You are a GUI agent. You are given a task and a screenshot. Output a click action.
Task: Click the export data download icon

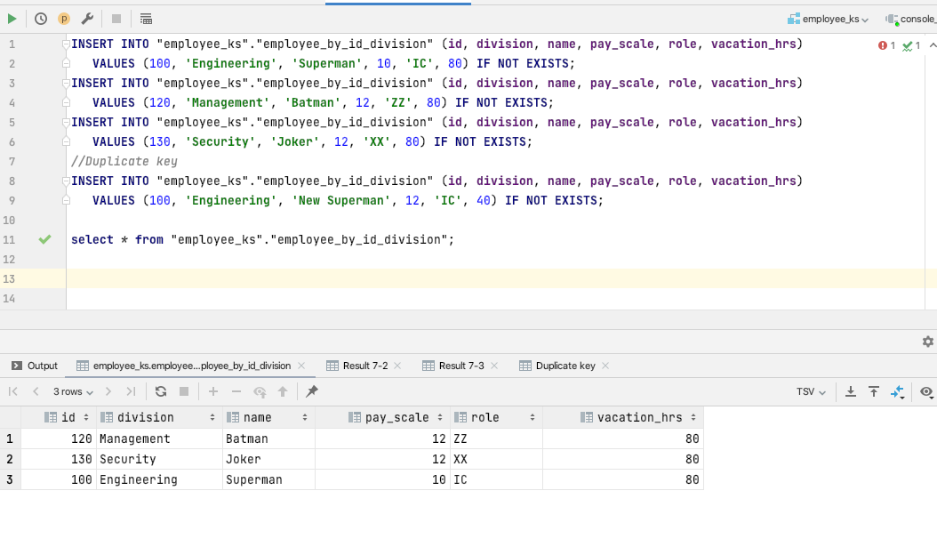tap(851, 391)
